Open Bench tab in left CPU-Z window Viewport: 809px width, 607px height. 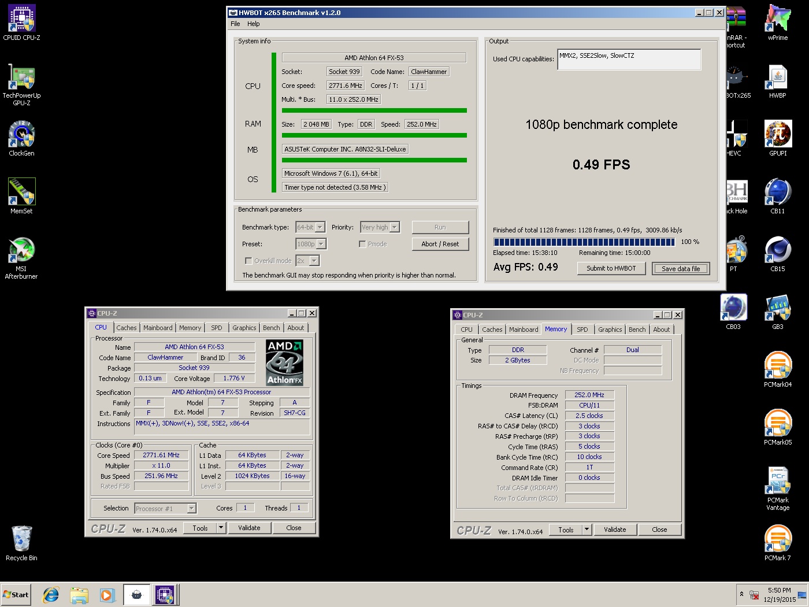pos(271,328)
